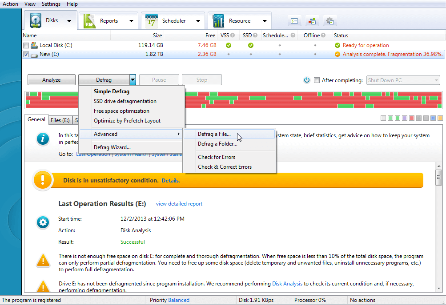Uncheck the New (E:) disk checkbox
Screen dimensions: 446x305
(x=26, y=54)
